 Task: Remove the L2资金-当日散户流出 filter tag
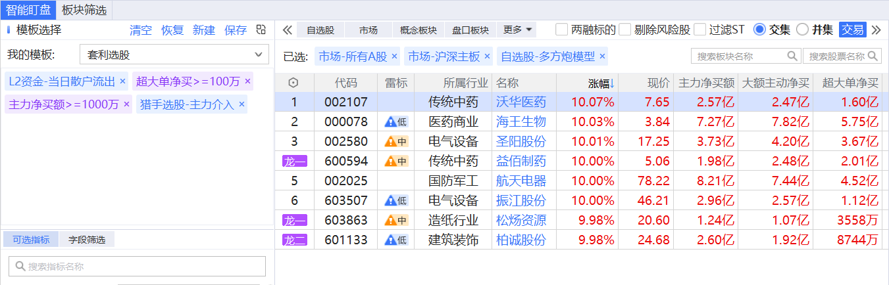[122, 81]
